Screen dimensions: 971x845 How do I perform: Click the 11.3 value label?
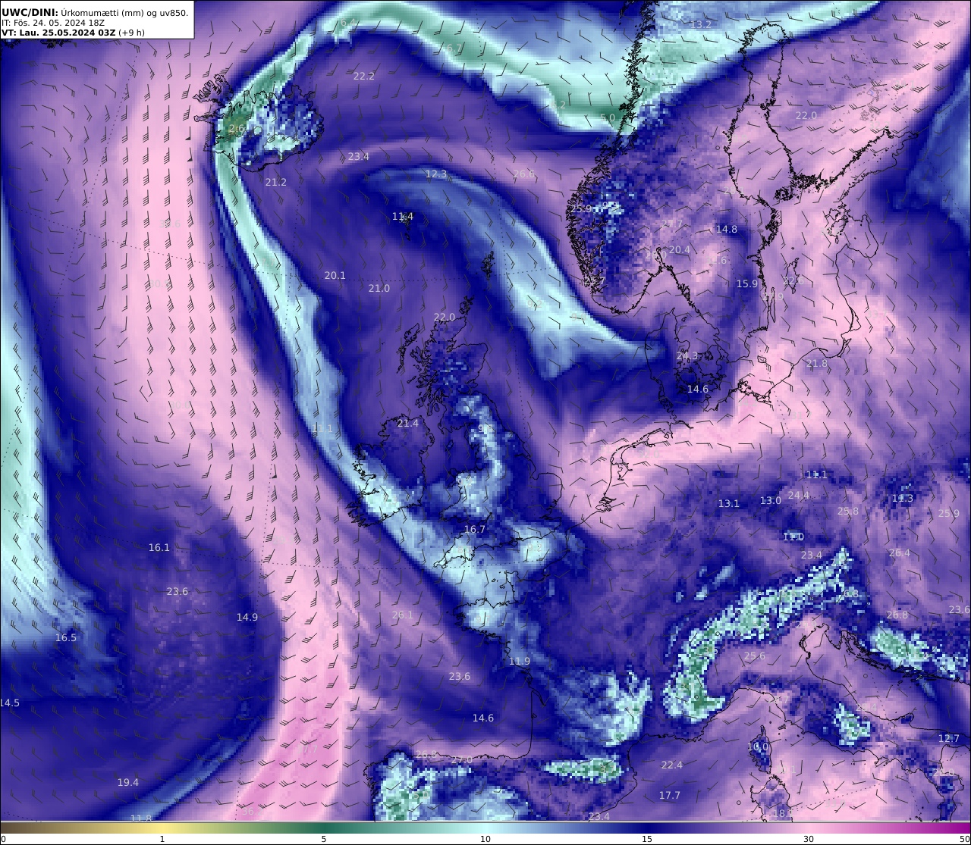click(903, 499)
